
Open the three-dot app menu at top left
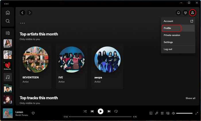pos(6,4)
